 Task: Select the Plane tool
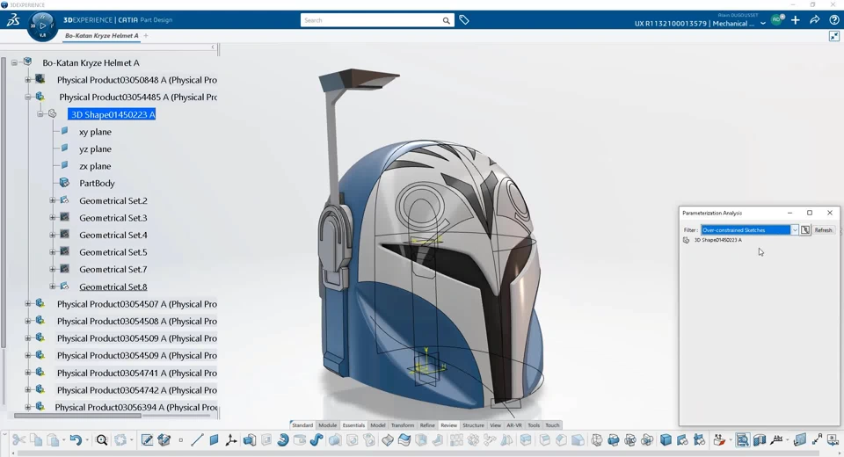215,440
